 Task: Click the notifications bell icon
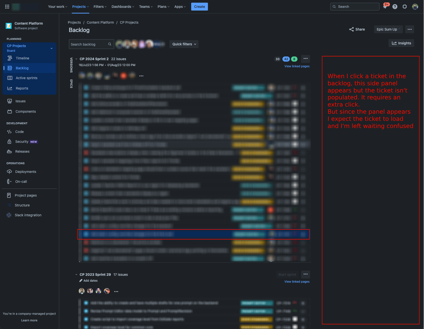384,6
